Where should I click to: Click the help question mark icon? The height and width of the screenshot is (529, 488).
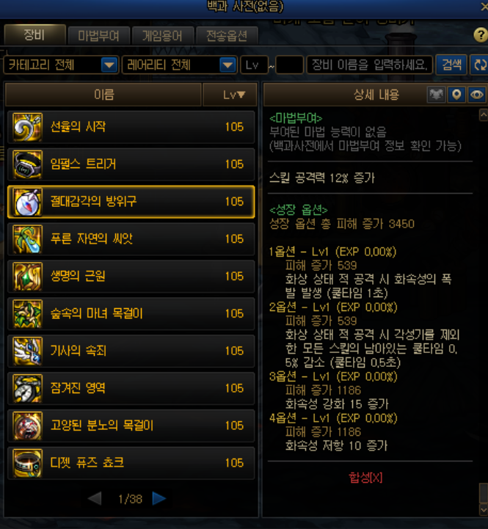click(x=480, y=34)
